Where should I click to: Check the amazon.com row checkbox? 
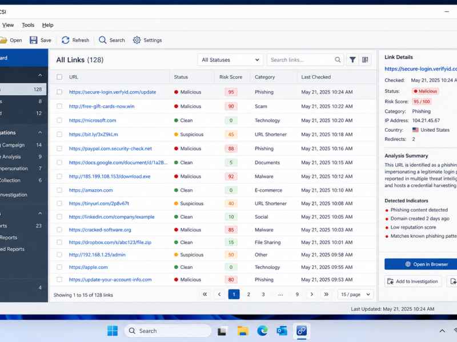[59, 190]
